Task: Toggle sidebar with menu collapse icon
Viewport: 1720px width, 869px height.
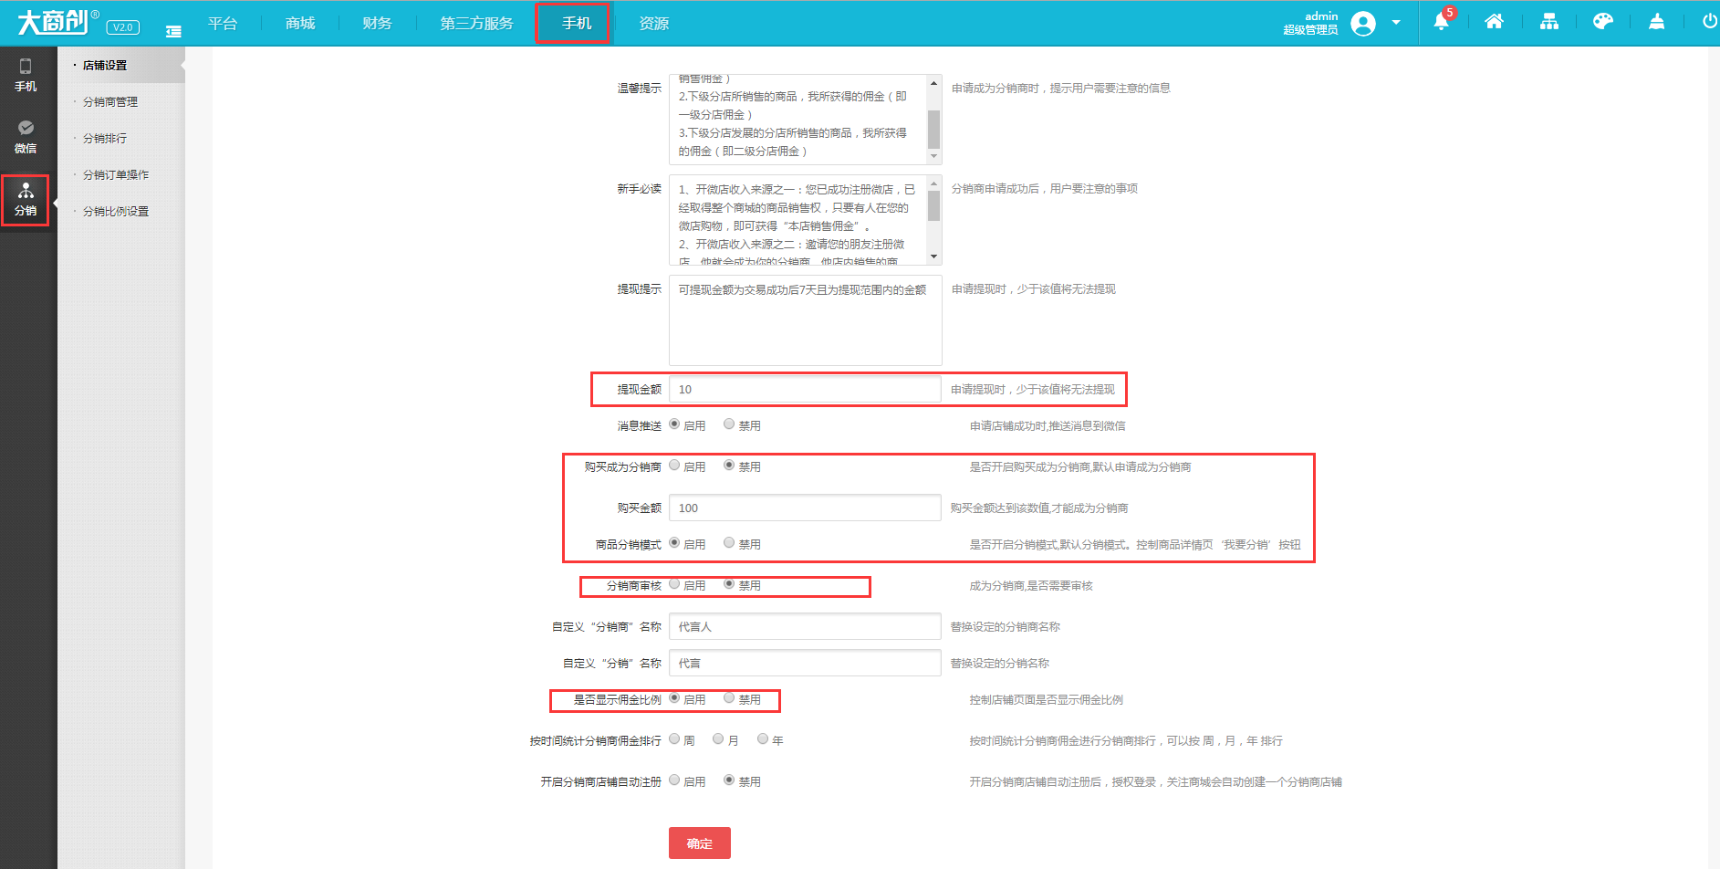Action: (173, 31)
